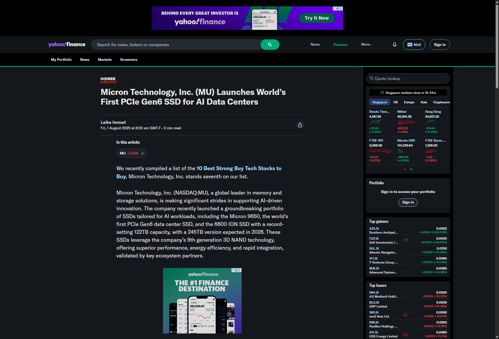Switch to the Europe markets tab
Image resolution: width=499 pixels, height=339 pixels.
pos(409,102)
